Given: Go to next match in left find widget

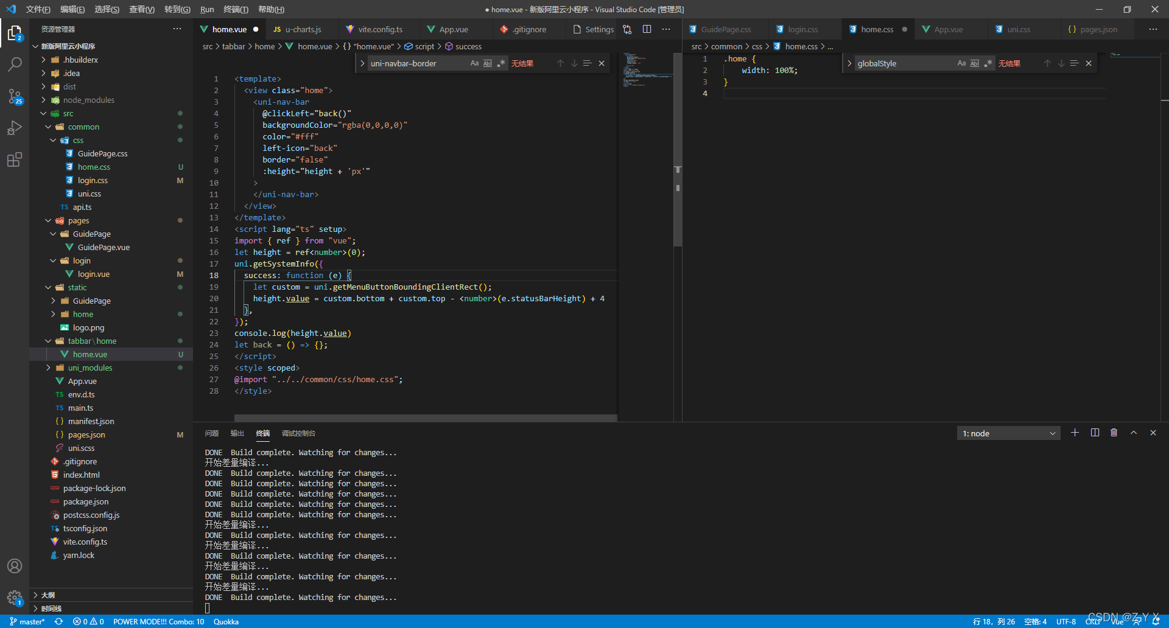Looking at the screenshot, I should 574,63.
